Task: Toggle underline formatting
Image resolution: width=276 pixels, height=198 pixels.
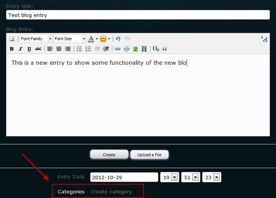Action: point(29,49)
